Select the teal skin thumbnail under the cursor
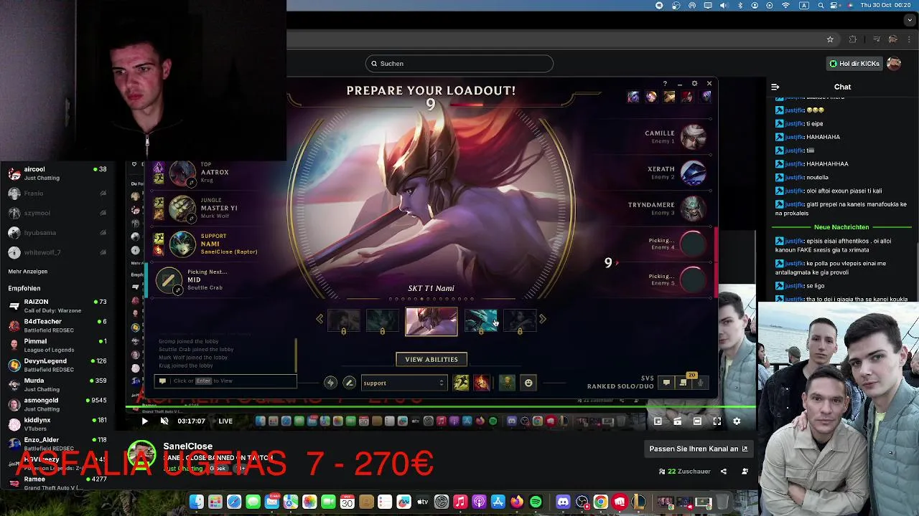The height and width of the screenshot is (516, 919). [x=481, y=321]
